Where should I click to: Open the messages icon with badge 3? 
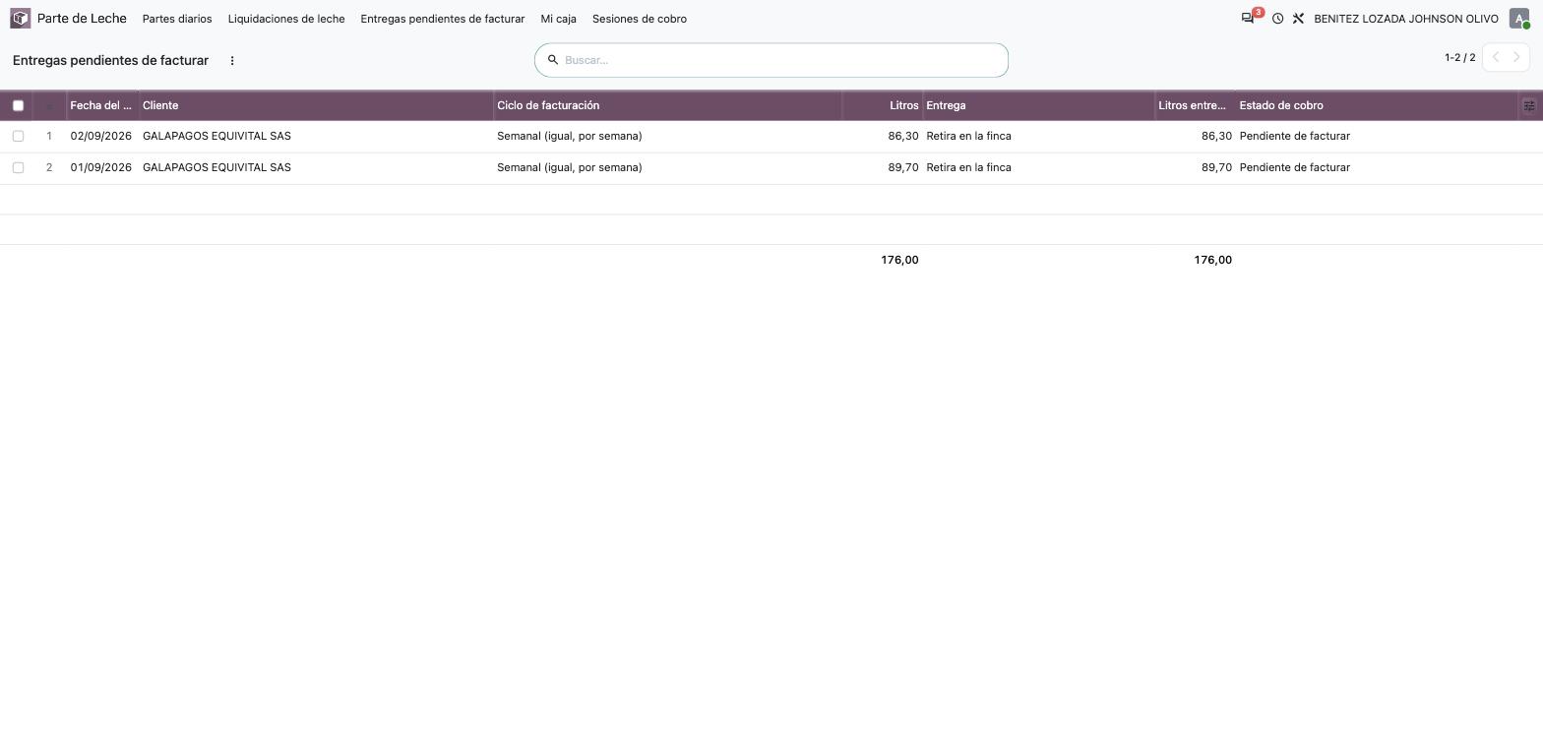pos(1249,19)
